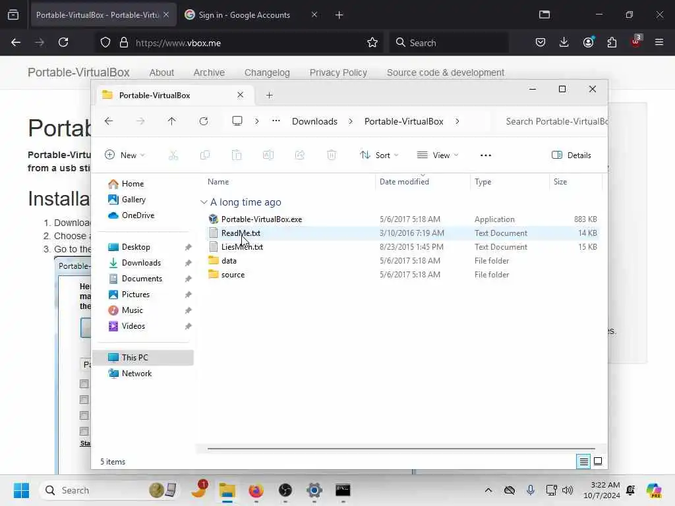Click the This PC monitor icon in address bar
675x506 pixels.
[x=237, y=121]
